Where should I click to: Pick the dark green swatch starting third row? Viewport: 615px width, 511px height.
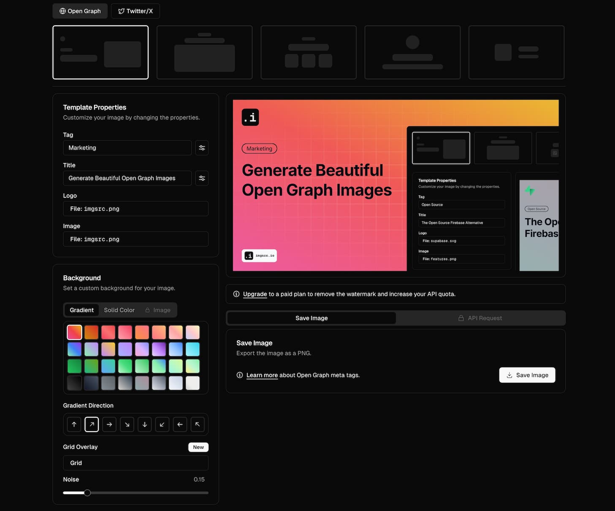point(74,366)
